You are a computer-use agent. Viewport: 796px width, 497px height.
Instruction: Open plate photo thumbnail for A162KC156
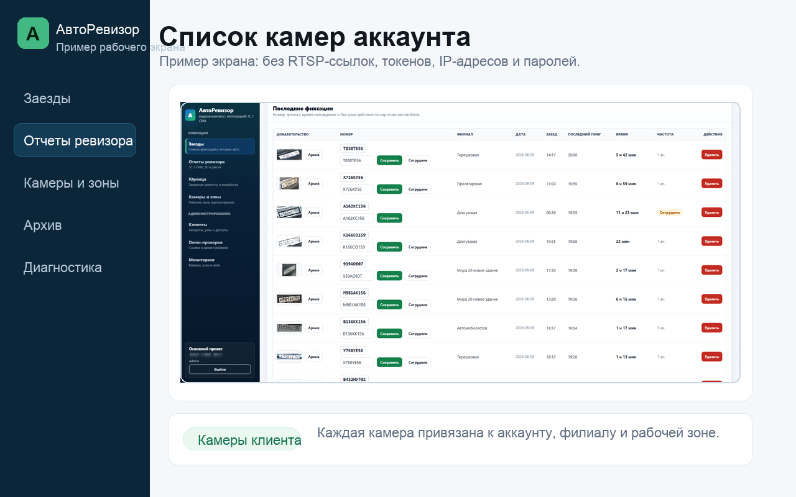(289, 212)
